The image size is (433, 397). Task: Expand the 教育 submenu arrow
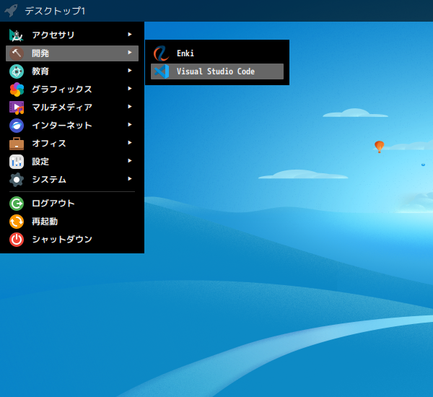tap(130, 71)
